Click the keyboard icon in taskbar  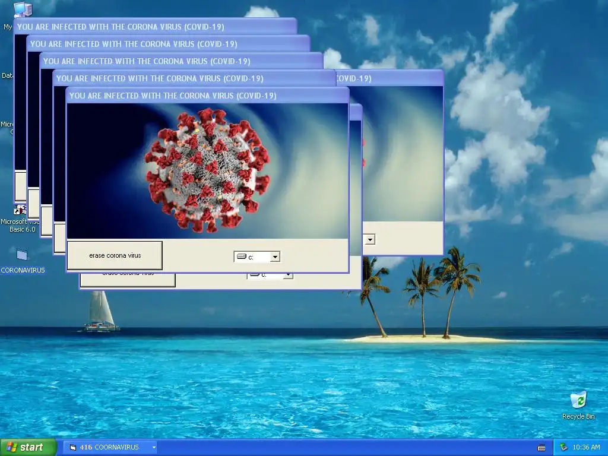[541, 448]
